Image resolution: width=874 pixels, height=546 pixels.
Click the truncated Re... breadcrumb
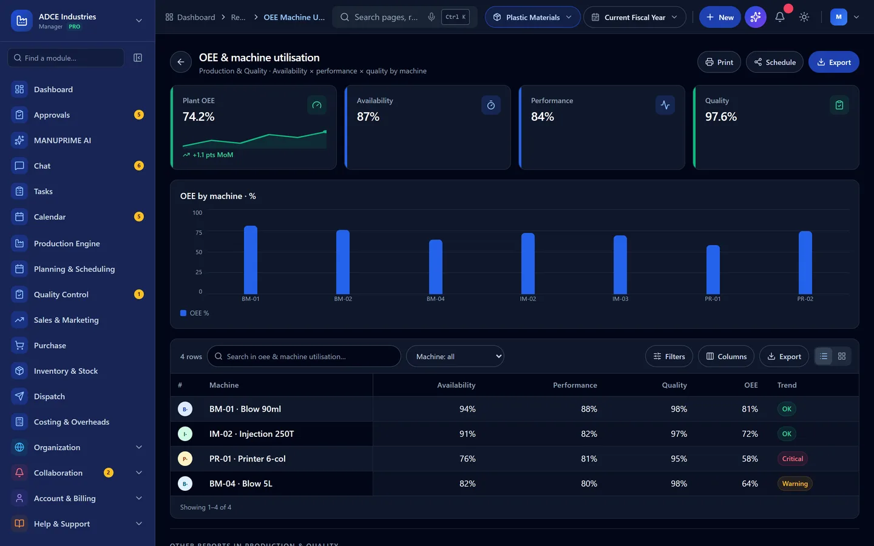[238, 17]
